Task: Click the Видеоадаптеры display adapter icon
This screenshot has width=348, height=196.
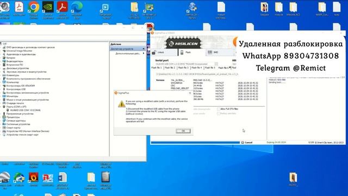Action: 4,62
